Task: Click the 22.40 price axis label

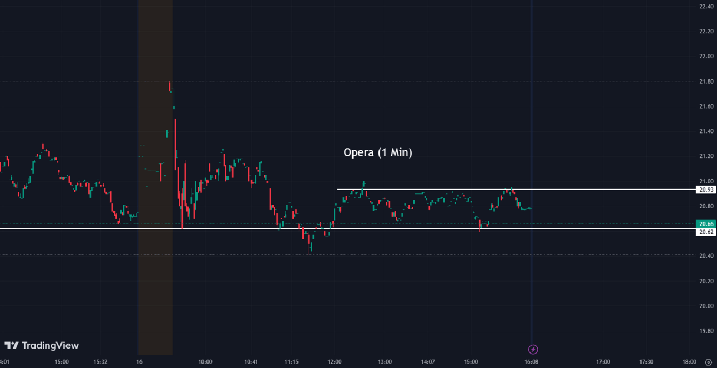Action: point(706,6)
